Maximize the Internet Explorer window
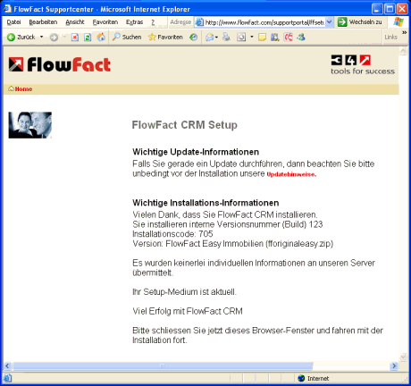 (x=390, y=9)
